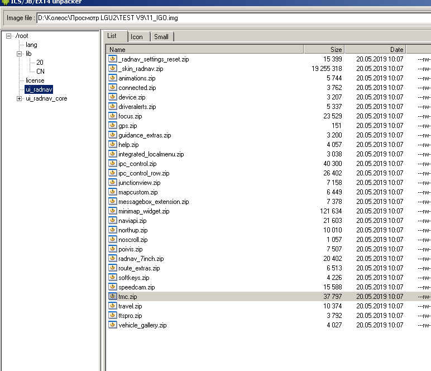This screenshot has height=371, width=431.
Task: Click the ipc_control.zip file icon
Action: click(112, 163)
